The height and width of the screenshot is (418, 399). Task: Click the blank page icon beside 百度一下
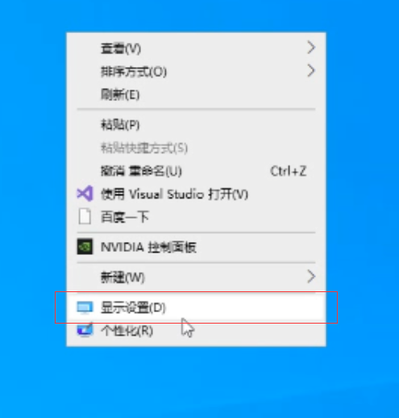click(85, 216)
